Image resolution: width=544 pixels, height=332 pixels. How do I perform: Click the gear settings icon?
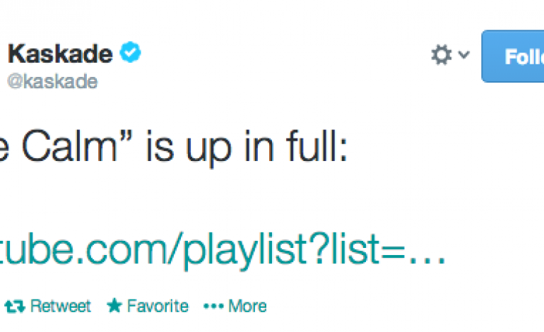pos(442,55)
